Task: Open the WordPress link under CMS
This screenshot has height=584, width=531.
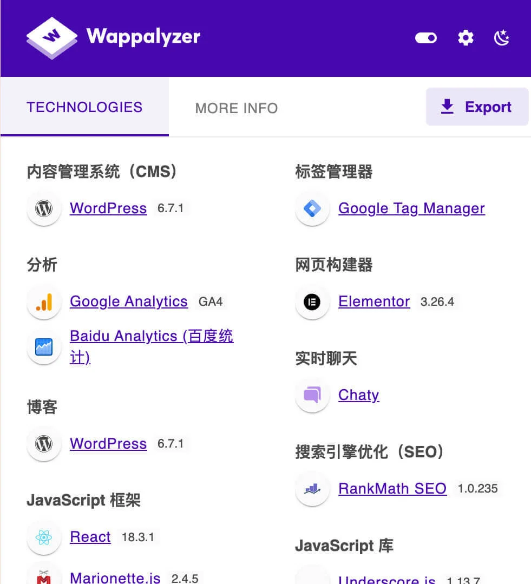Action: [108, 208]
